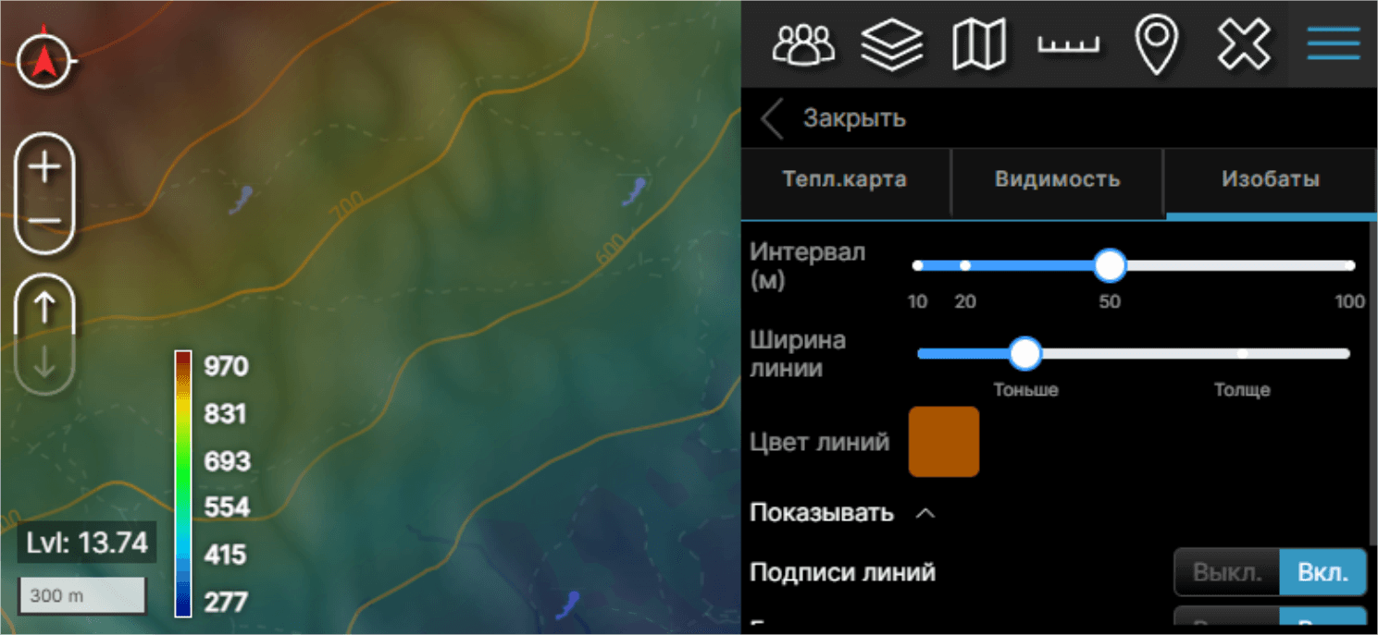Open the Цвет линий color swatch
The height and width of the screenshot is (635, 1378).
click(944, 442)
